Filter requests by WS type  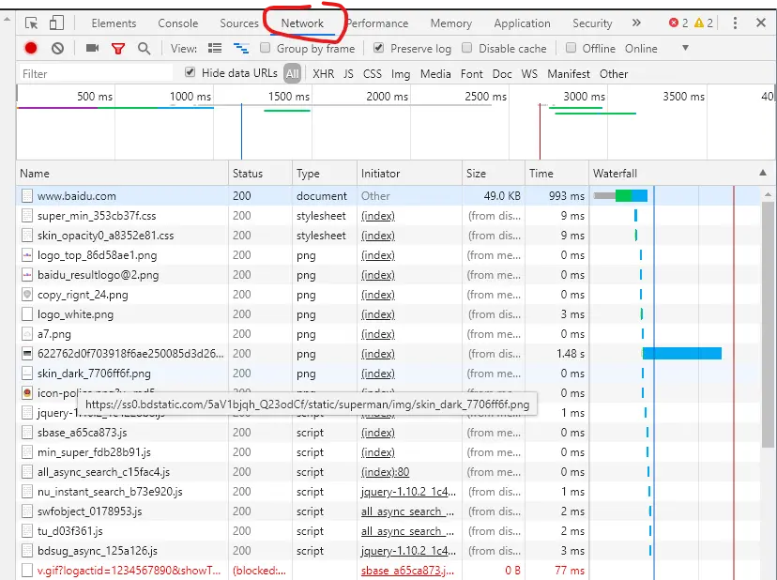pyautogui.click(x=529, y=74)
